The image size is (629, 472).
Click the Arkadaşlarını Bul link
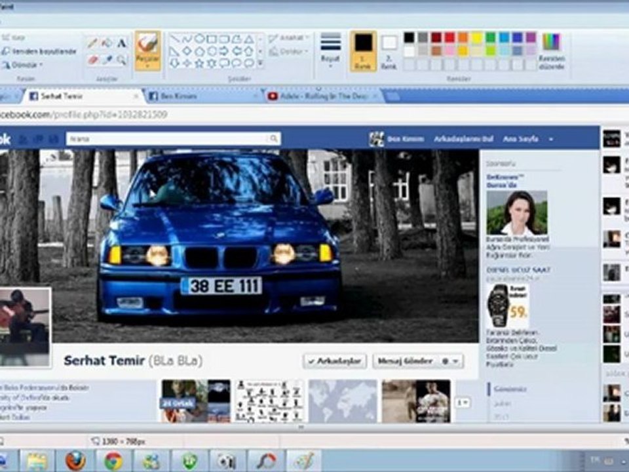463,139
